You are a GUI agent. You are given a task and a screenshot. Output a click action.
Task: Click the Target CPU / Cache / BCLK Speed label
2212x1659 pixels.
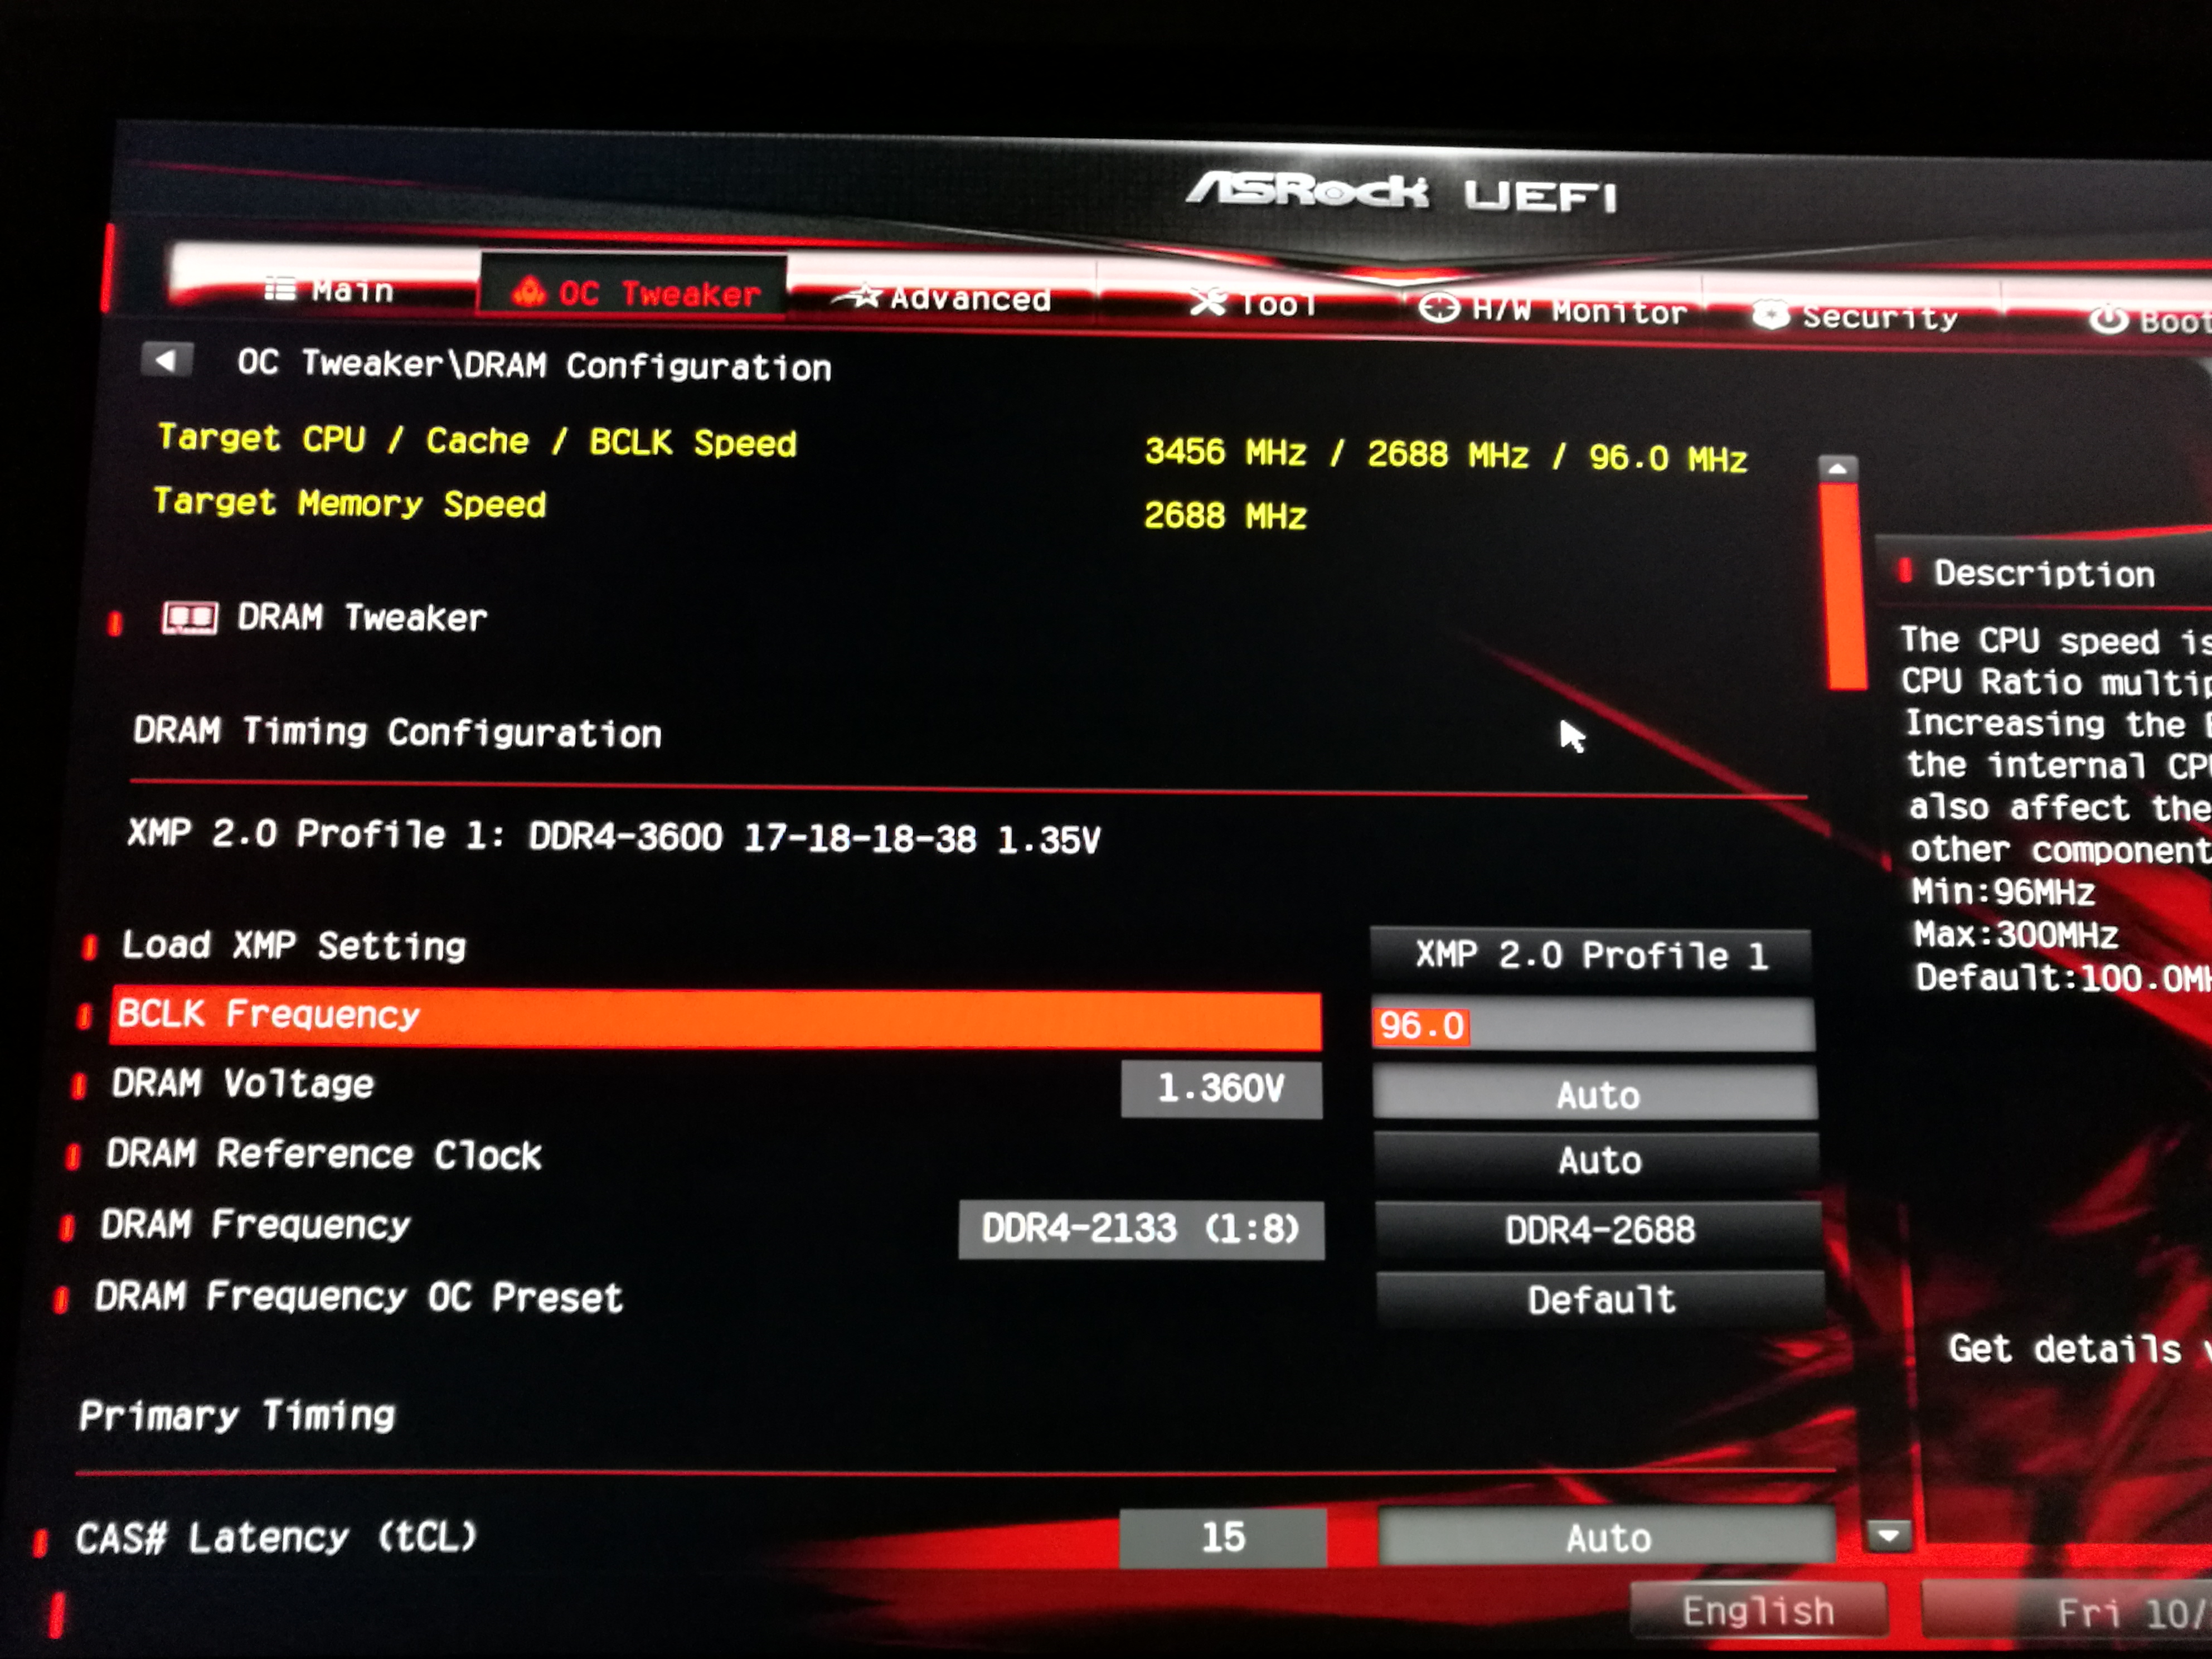[x=477, y=440]
